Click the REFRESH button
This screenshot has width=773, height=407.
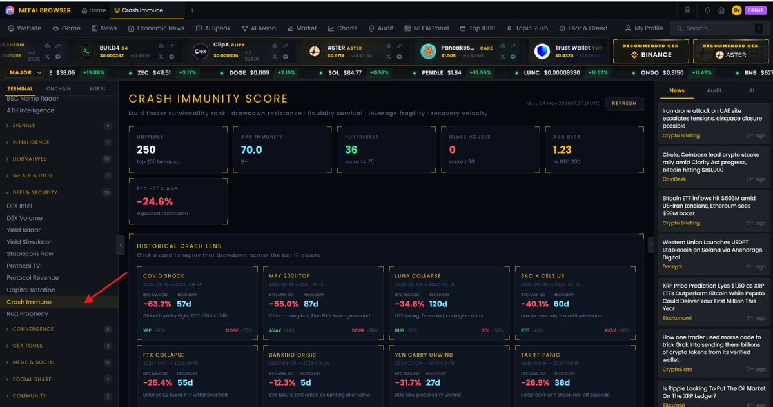624,104
